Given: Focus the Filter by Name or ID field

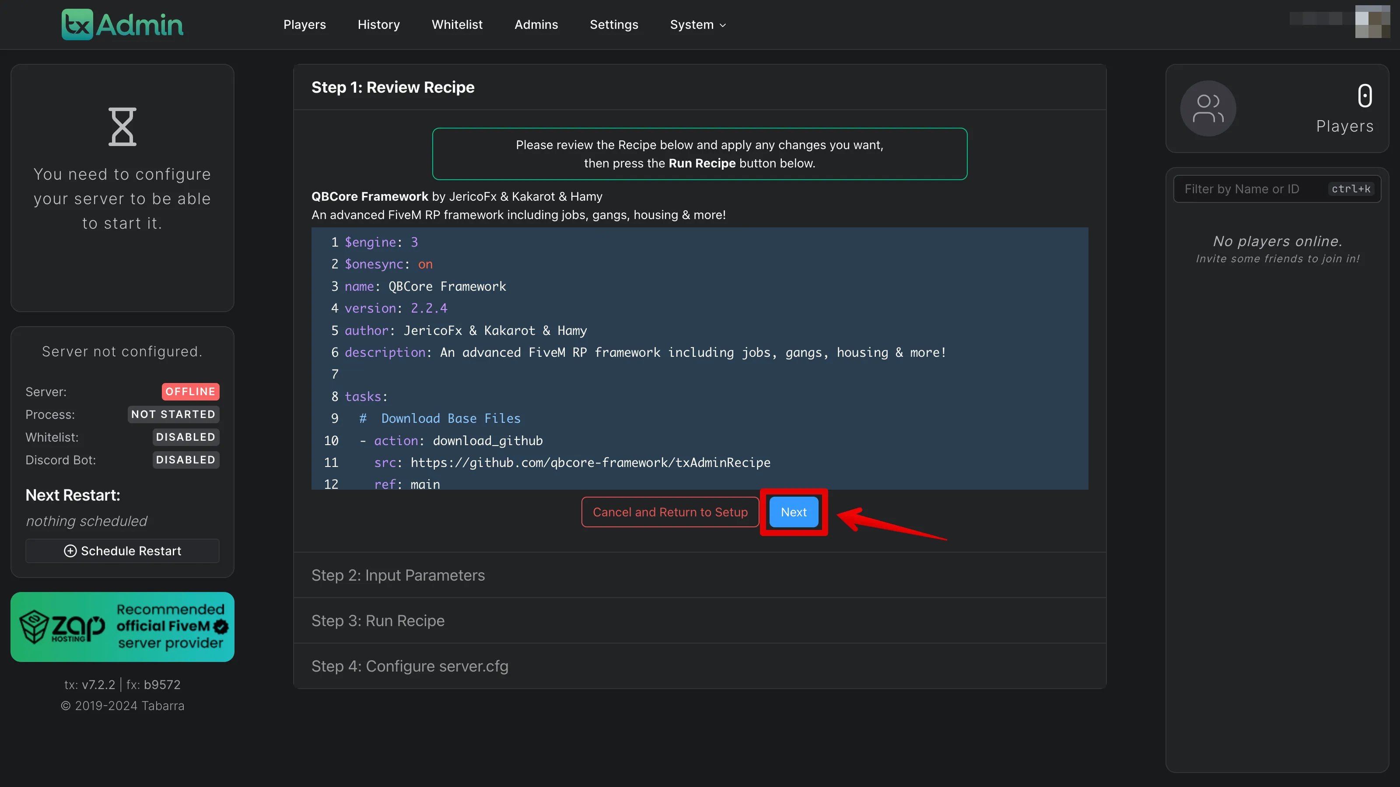Looking at the screenshot, I should point(1277,188).
